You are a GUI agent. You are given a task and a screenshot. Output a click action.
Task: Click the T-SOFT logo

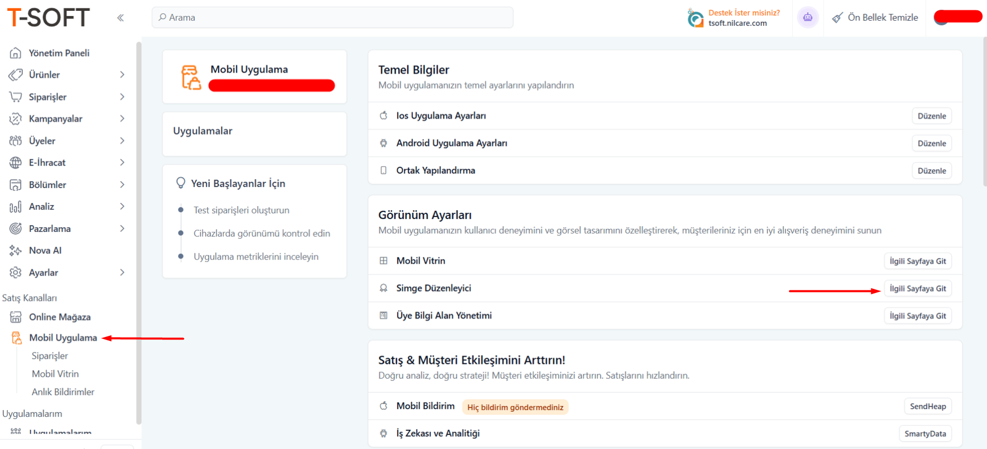point(49,18)
